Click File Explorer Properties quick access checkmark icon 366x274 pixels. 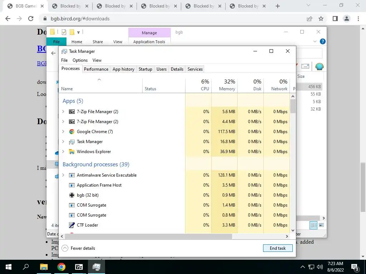pyautogui.click(x=64, y=32)
